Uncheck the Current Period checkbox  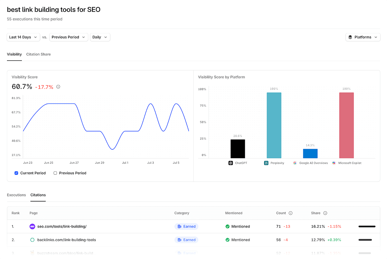coord(16,173)
